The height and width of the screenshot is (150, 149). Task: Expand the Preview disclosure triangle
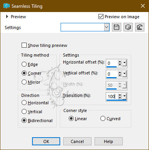tap(7, 17)
